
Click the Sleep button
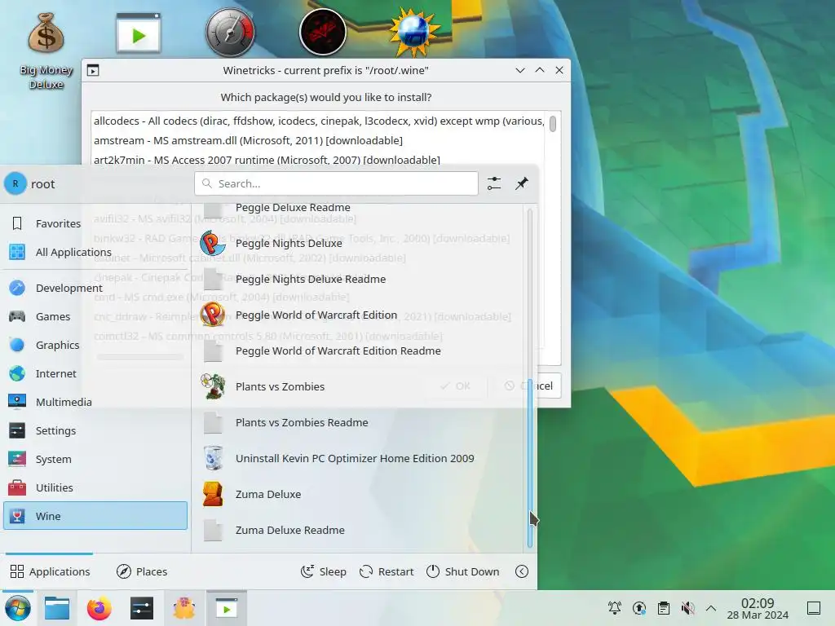coord(323,571)
